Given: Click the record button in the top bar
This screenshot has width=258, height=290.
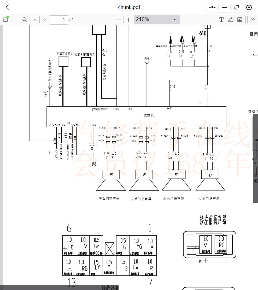Looking at the screenshot, I should coord(249,7).
